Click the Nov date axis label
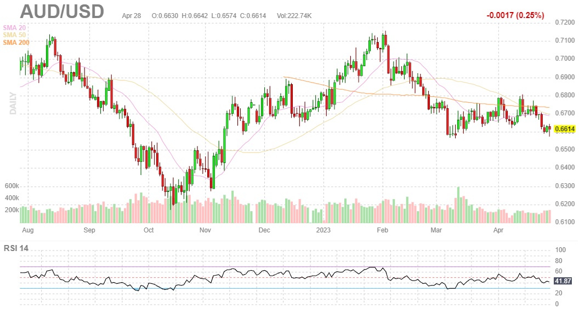 [x=205, y=230]
